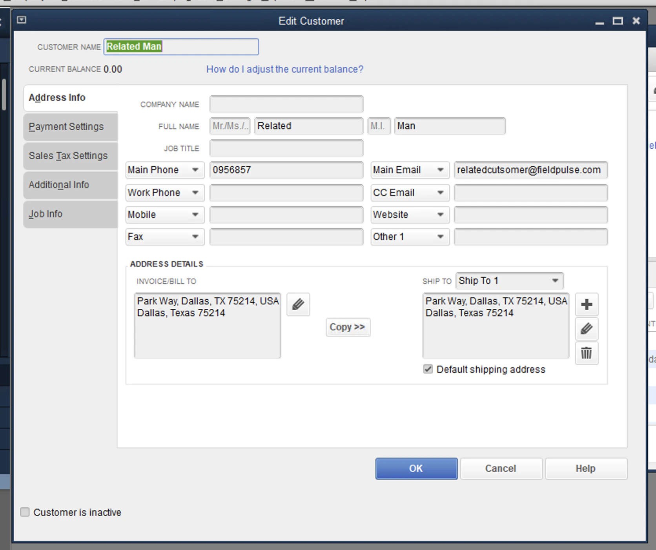Click the Mr./Ms. salutation field
This screenshot has height=550, width=656.
click(x=230, y=126)
